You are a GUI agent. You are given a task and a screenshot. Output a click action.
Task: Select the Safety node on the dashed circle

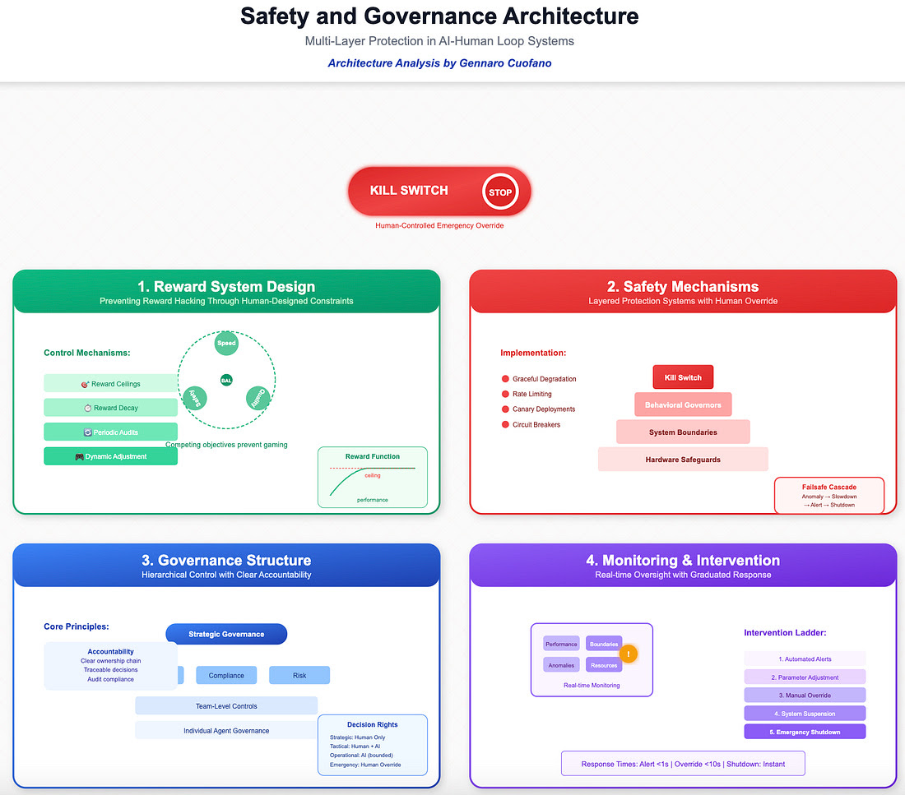(x=194, y=398)
